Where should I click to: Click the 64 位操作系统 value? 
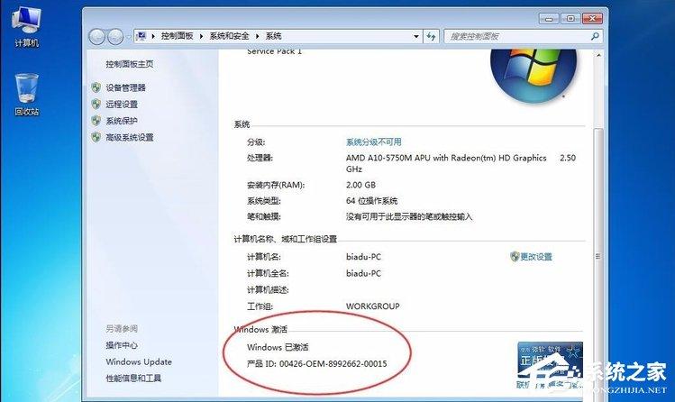point(371,201)
